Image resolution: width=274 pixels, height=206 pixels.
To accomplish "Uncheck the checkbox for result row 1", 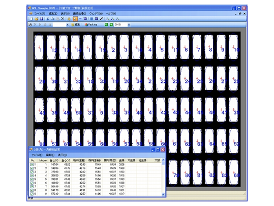I will point(32,165).
